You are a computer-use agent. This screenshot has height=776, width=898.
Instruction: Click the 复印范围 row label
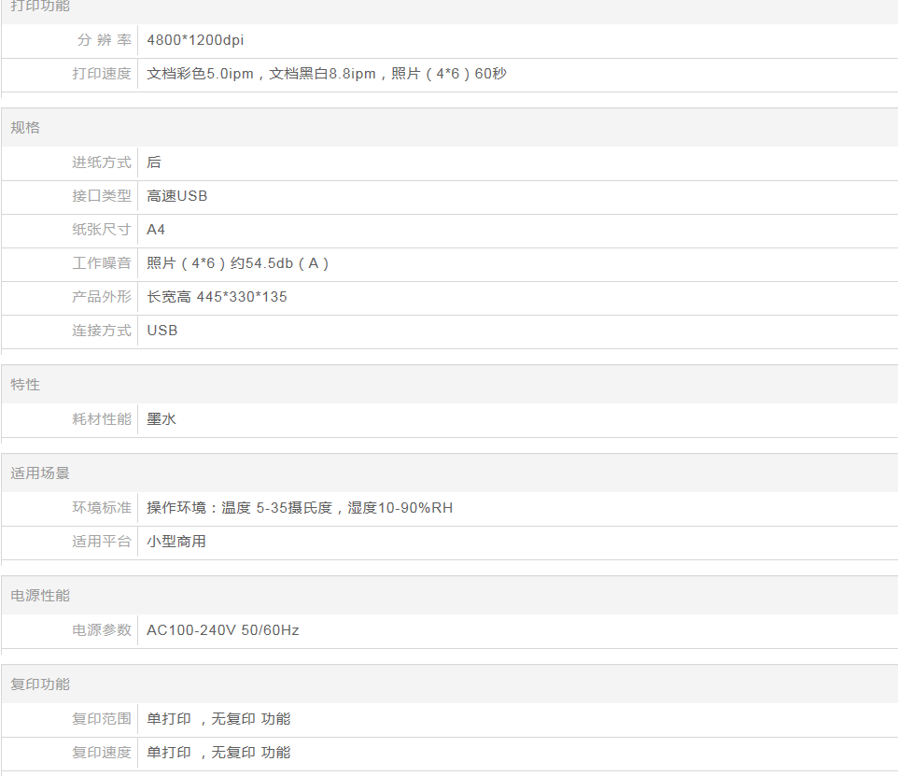tap(102, 719)
